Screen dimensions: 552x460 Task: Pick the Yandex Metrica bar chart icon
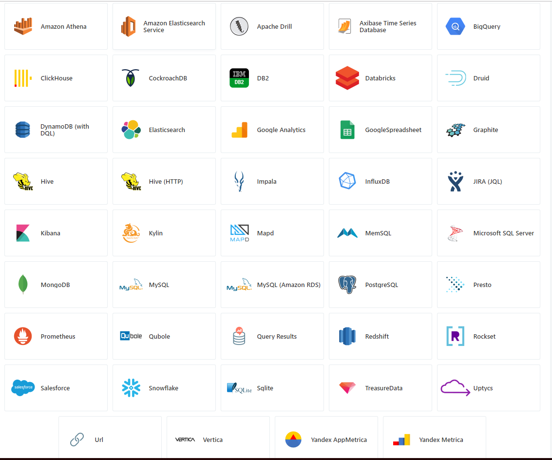(401, 439)
